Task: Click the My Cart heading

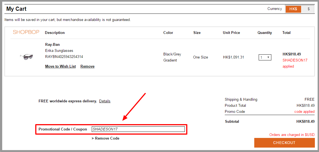Action: pos(16,9)
